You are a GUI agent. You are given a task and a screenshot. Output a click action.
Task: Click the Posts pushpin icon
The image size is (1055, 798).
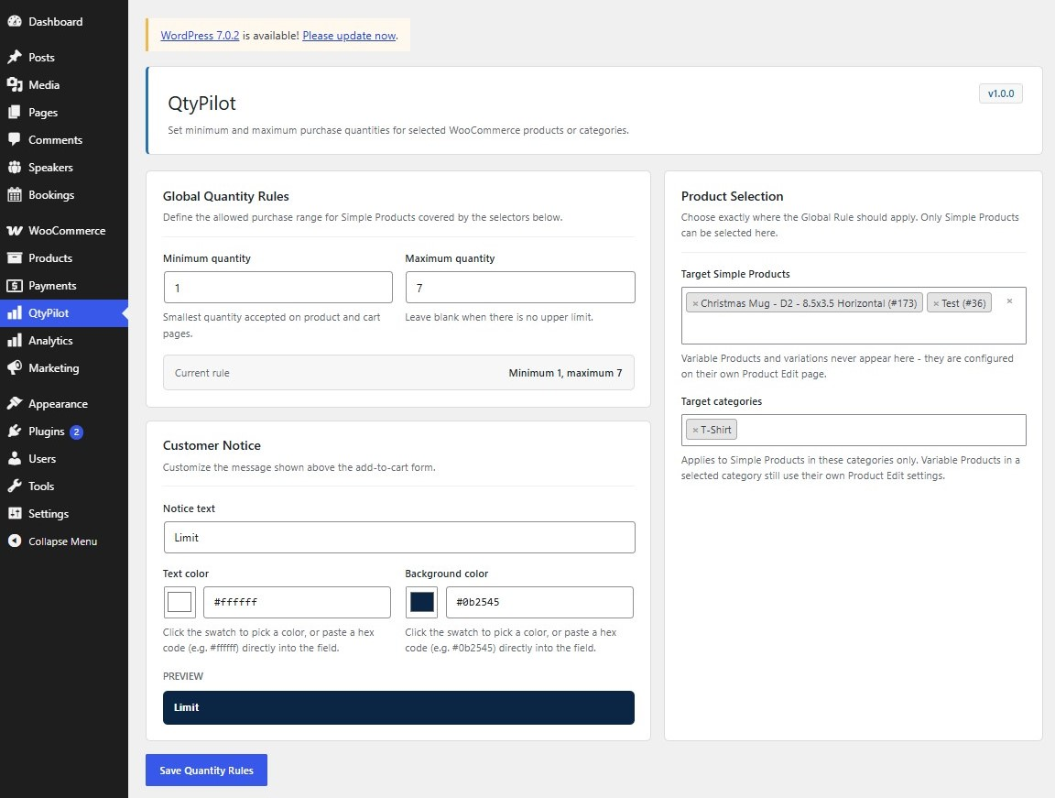pos(14,57)
